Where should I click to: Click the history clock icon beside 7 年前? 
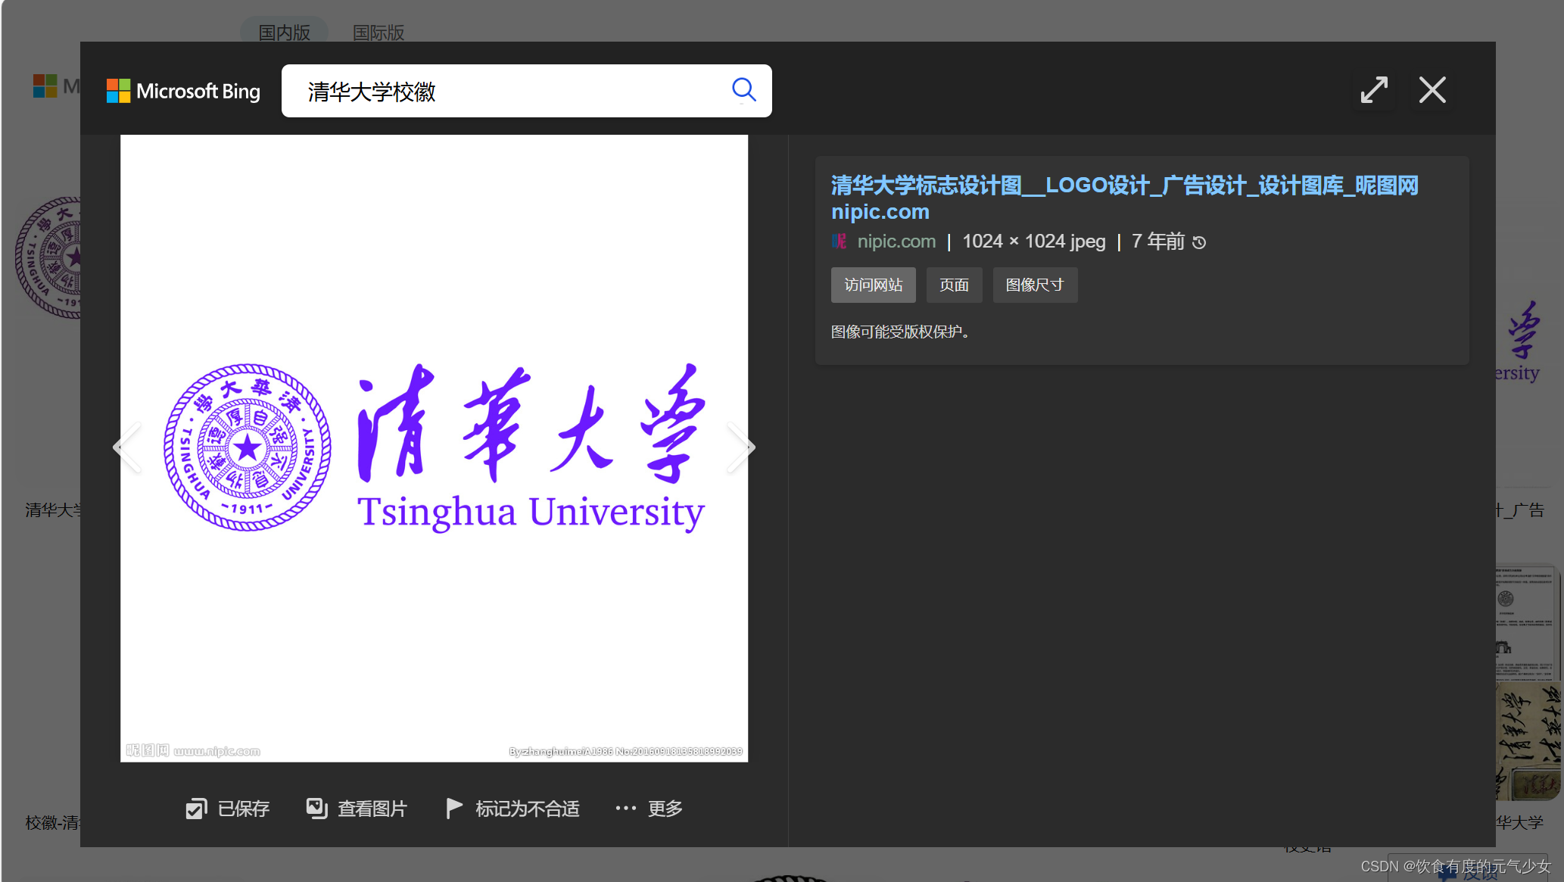[x=1199, y=242]
